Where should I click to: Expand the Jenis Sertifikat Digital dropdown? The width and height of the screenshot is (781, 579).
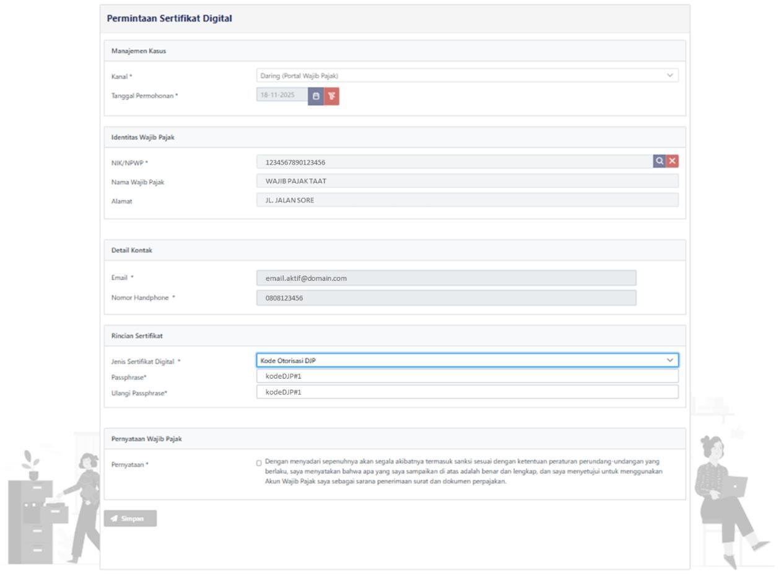click(467, 360)
